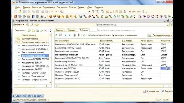Viewport: 184px width, 103px height.
Task: Click the Закрыть button
Action: (167, 91)
